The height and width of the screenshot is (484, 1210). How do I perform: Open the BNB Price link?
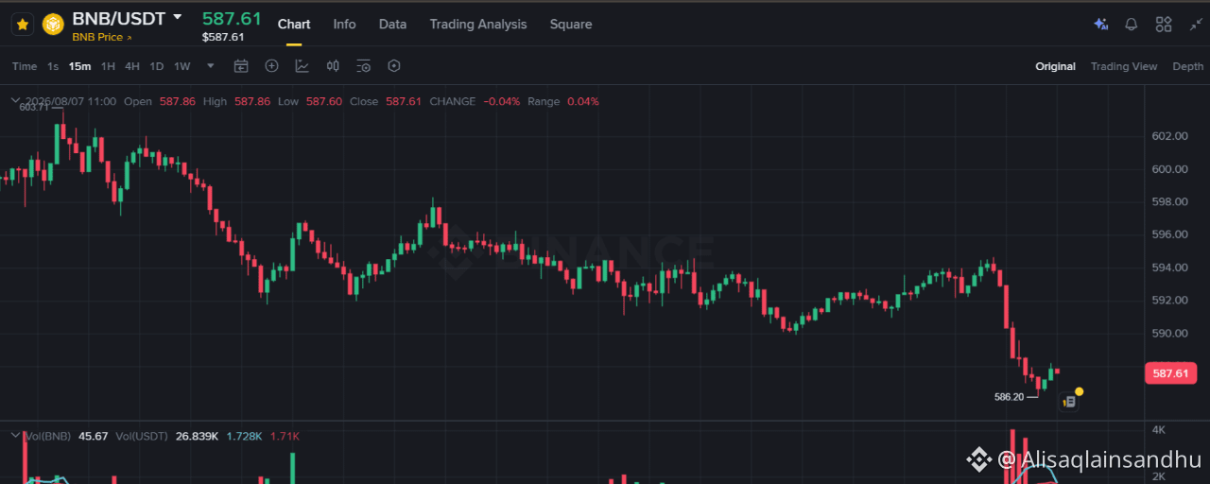102,37
